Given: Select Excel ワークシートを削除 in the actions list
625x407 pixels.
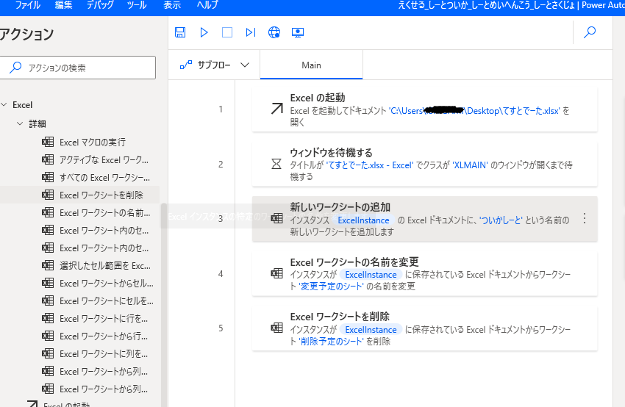Looking at the screenshot, I should (x=101, y=195).
